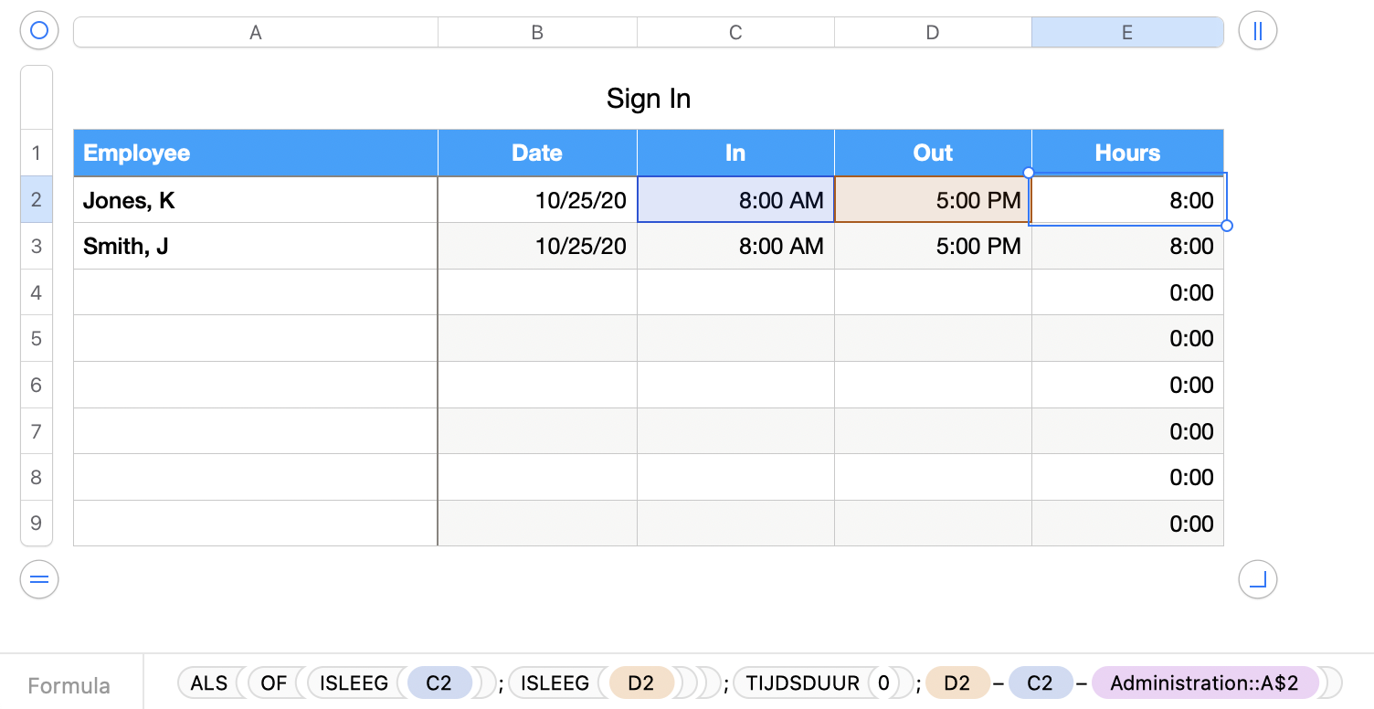
Task: Click the add columns handle
Action: pos(1257,31)
